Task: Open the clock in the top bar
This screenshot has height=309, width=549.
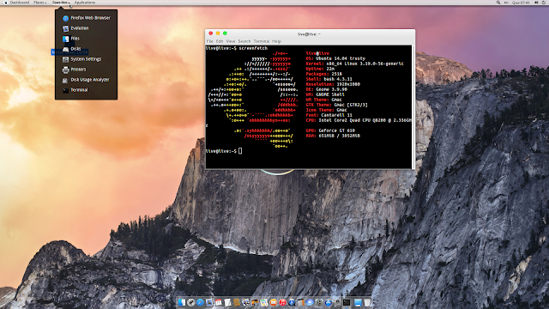Action: tap(521, 3)
